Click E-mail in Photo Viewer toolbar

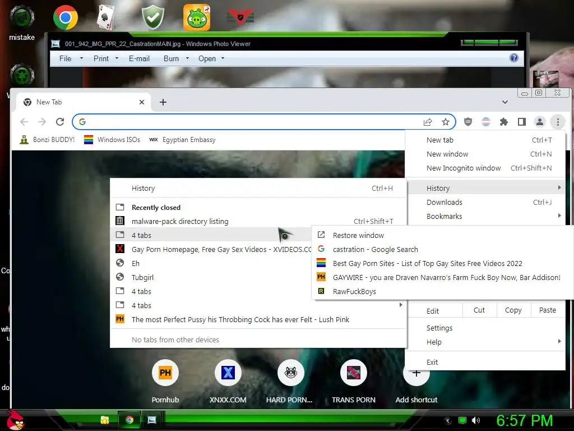point(139,58)
